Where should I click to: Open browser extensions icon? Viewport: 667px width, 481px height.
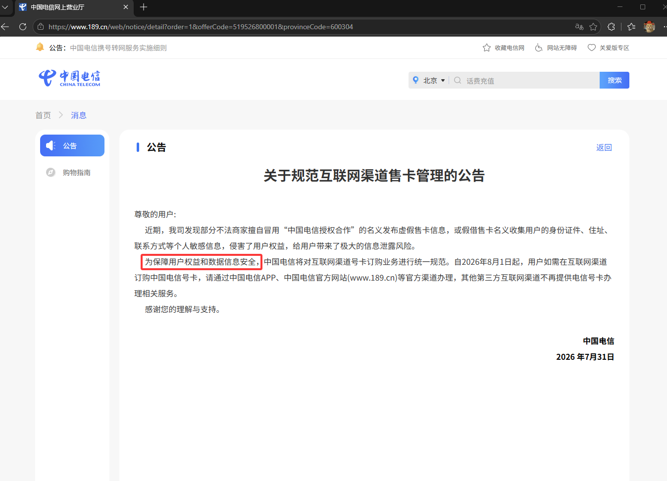[612, 27]
